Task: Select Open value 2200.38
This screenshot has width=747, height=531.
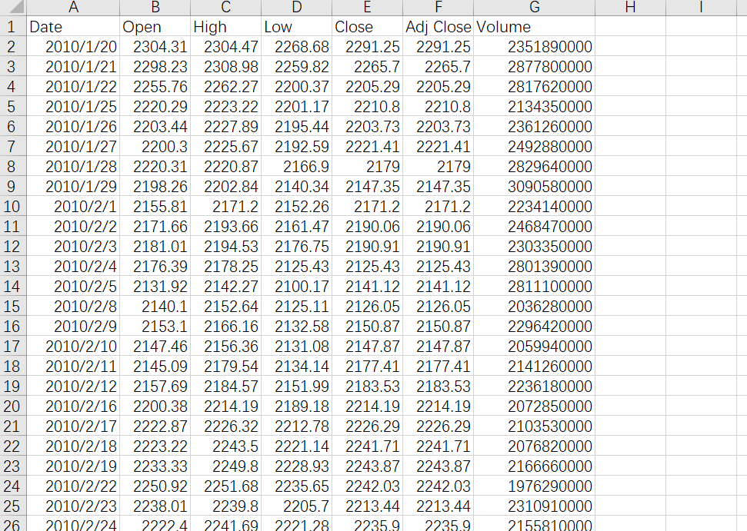Action: click(x=155, y=407)
